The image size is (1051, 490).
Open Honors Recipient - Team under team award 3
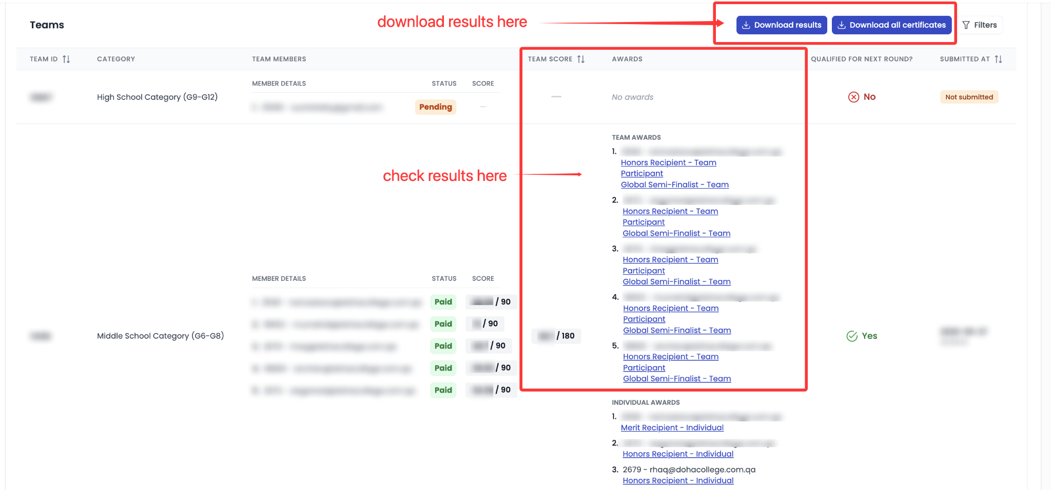tap(670, 260)
